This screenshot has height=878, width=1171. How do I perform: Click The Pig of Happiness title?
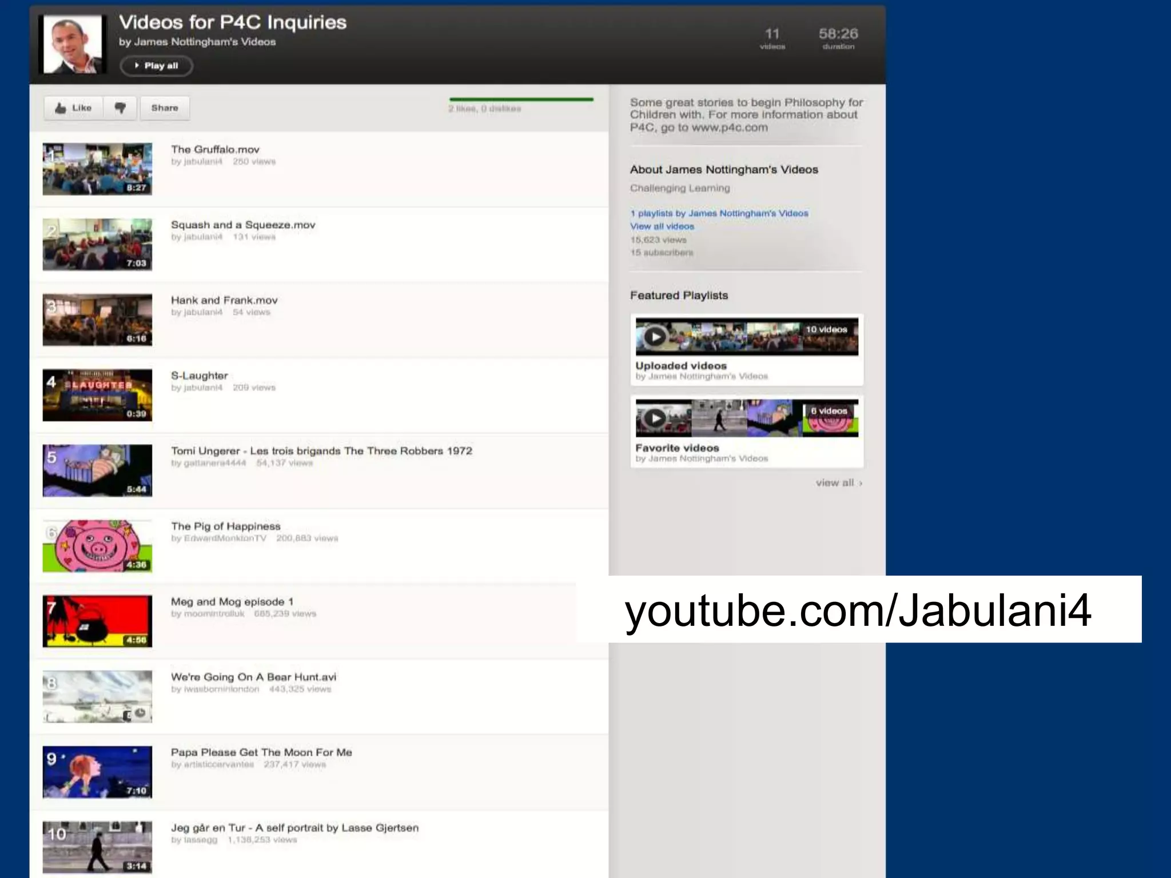coord(226,526)
